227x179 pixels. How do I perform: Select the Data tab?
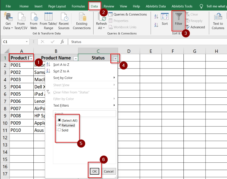(94, 6)
